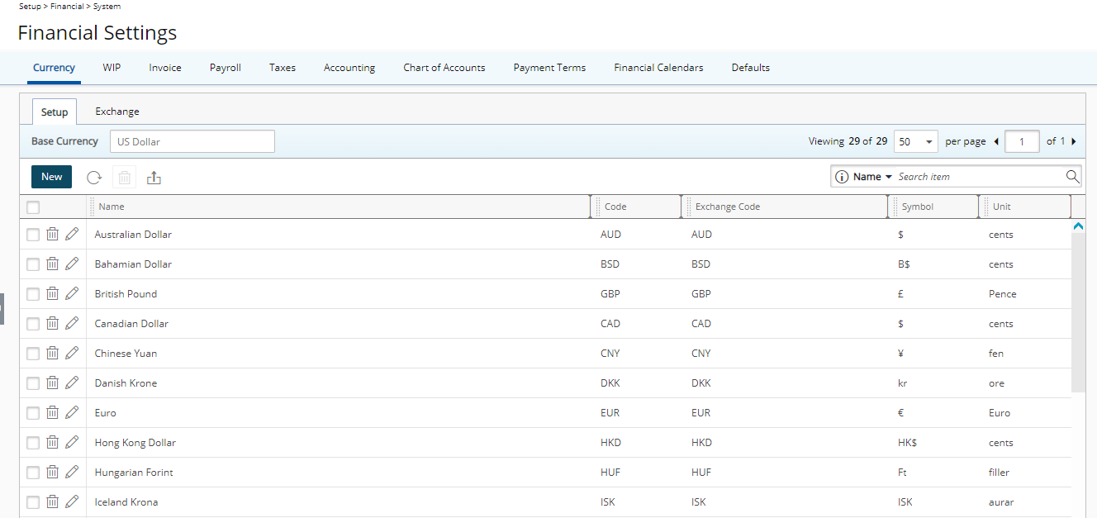
Task: Click the Base Currency field
Action: 192,141
